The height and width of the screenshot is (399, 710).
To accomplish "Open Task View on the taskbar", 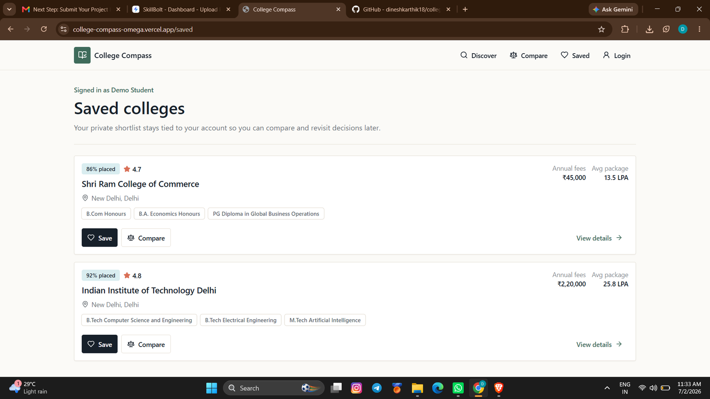I will [336, 388].
